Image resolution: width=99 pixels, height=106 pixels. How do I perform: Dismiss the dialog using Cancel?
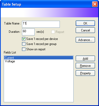click(x=85, y=30)
